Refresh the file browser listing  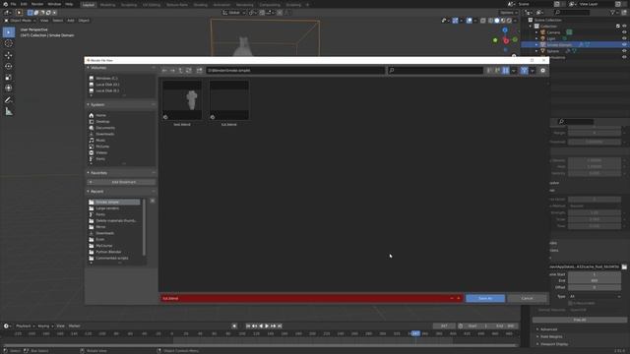188,70
